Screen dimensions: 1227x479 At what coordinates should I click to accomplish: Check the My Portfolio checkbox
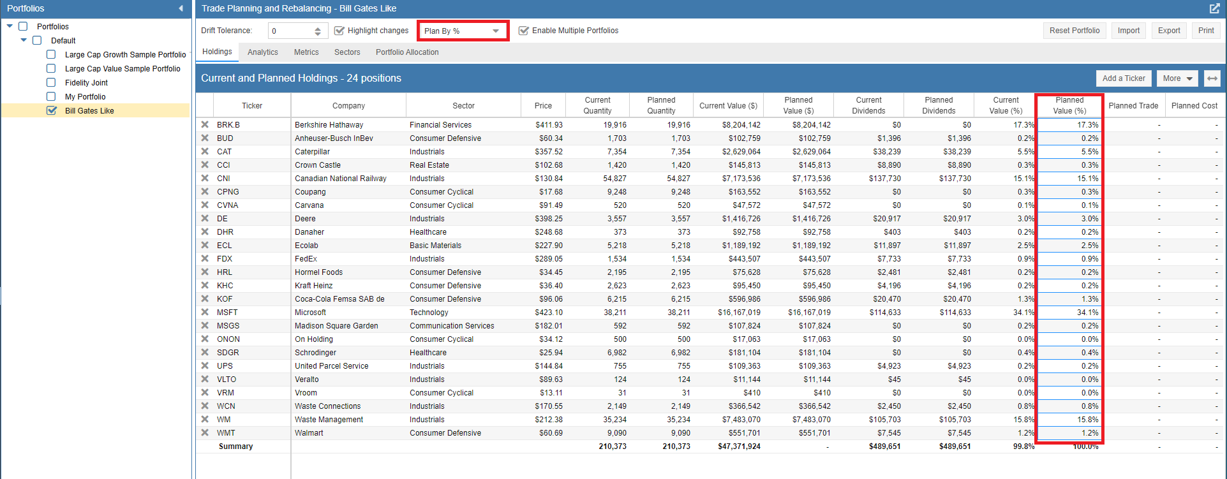pos(51,96)
